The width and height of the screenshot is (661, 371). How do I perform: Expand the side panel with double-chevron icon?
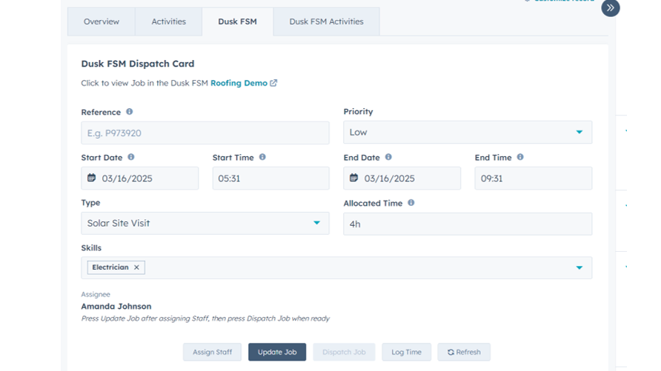pos(611,8)
